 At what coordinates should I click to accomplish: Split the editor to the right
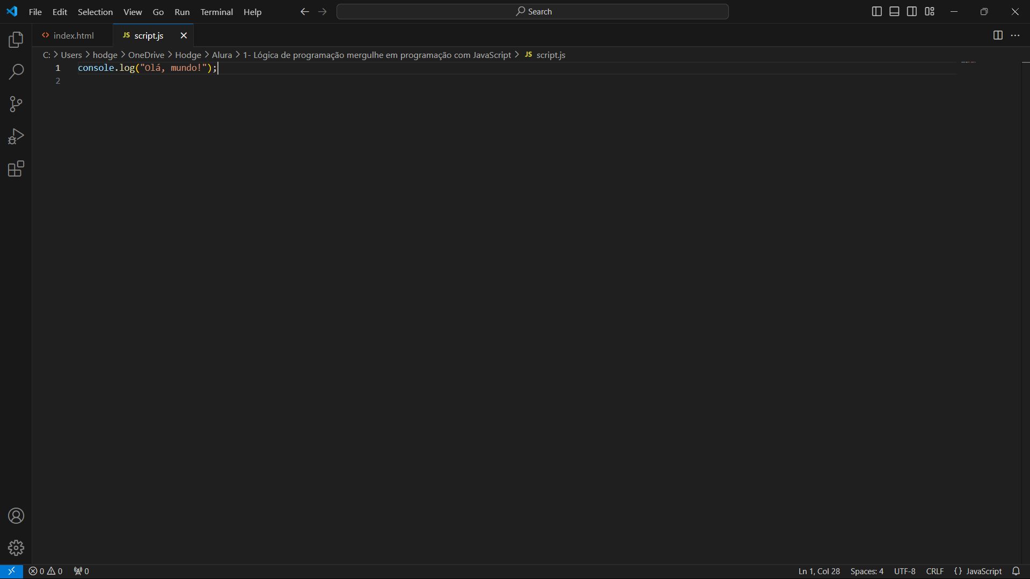pos(998,35)
